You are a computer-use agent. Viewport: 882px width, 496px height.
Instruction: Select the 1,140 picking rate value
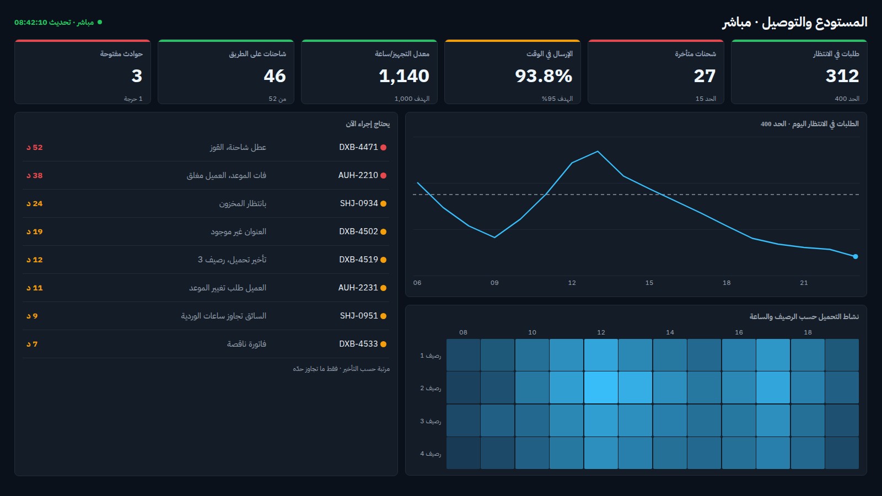pyautogui.click(x=404, y=76)
